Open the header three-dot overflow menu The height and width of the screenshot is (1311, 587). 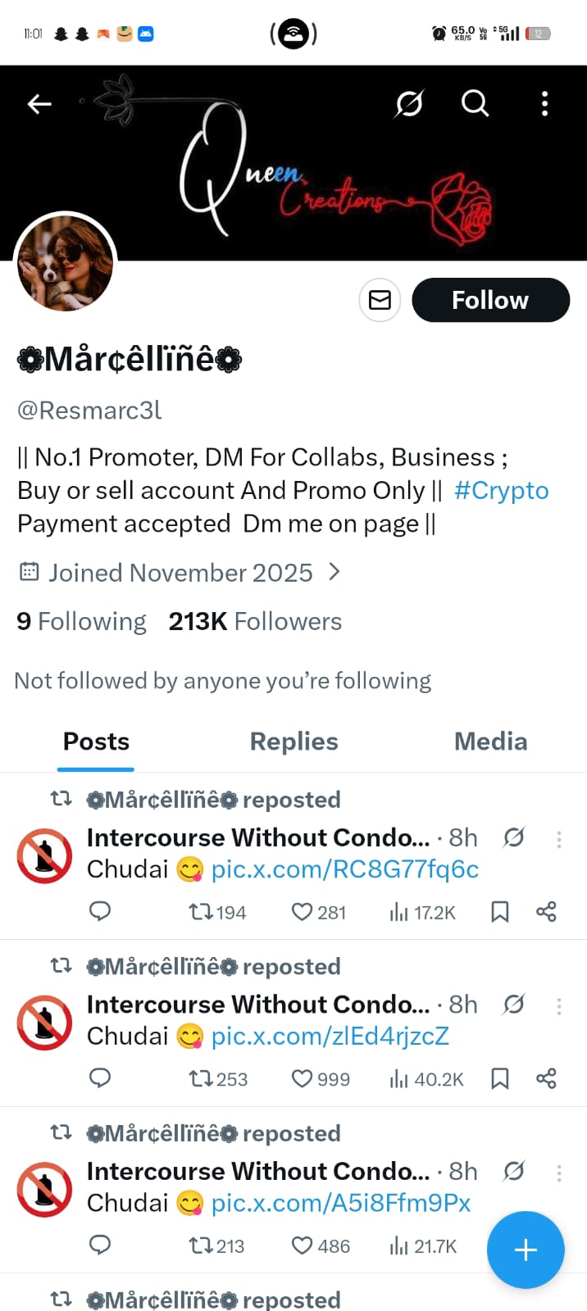544,103
